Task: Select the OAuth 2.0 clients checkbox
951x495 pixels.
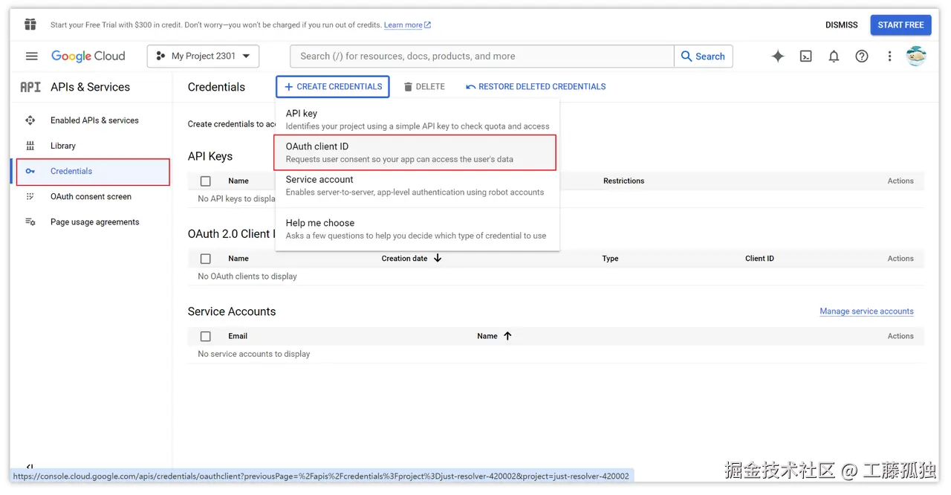Action: point(205,258)
